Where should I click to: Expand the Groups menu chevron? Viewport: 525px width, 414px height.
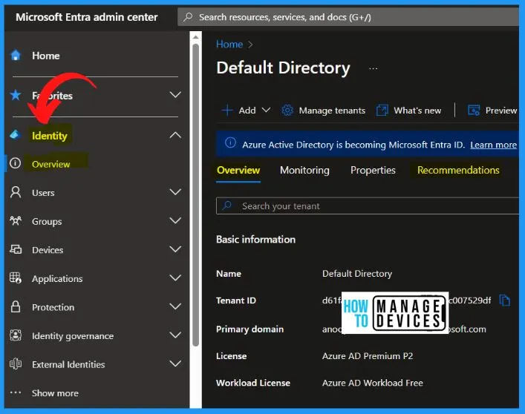tap(175, 220)
